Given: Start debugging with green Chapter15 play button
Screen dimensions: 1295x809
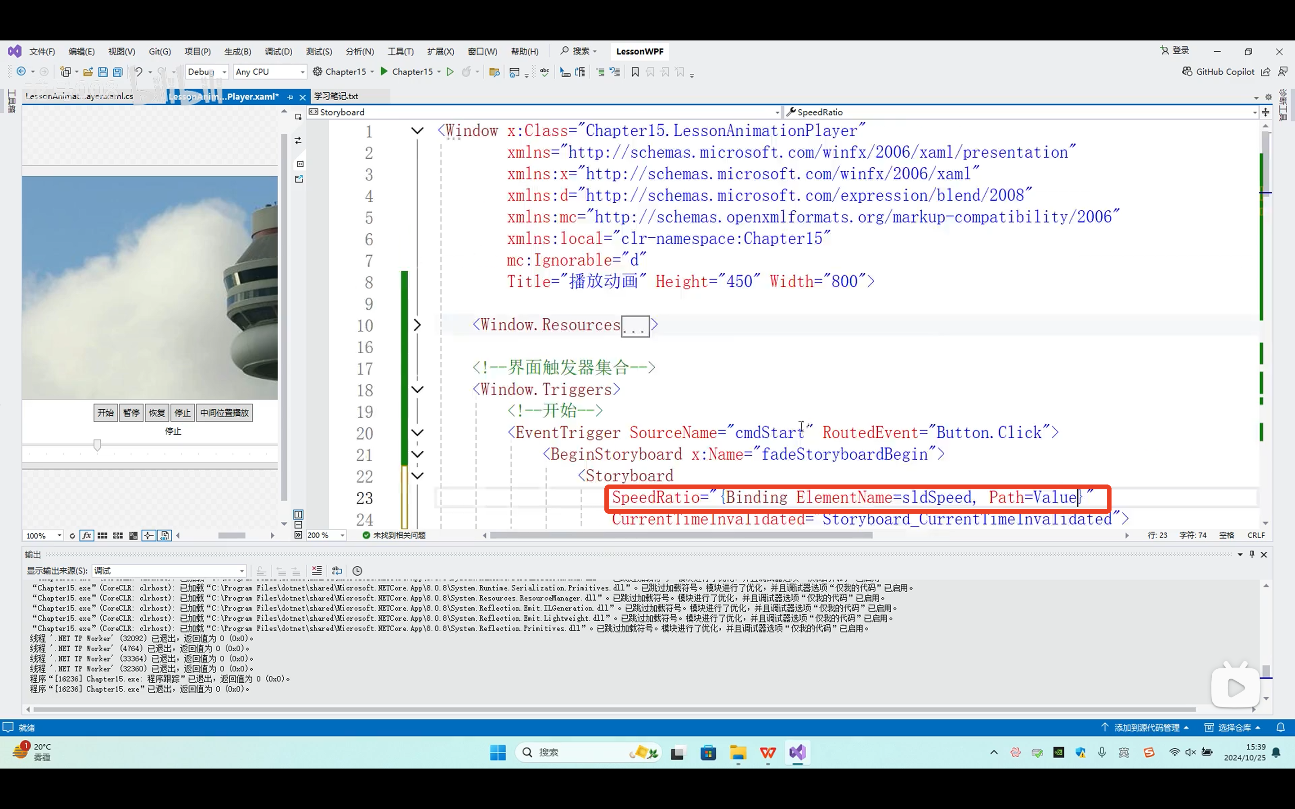Looking at the screenshot, I should tap(384, 72).
